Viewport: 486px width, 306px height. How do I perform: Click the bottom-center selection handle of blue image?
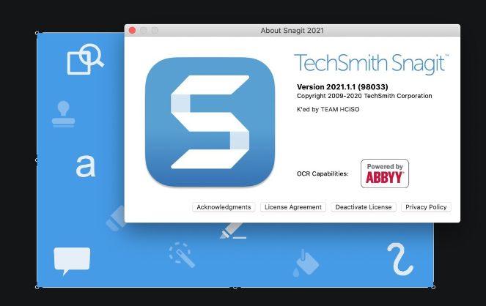point(235,288)
